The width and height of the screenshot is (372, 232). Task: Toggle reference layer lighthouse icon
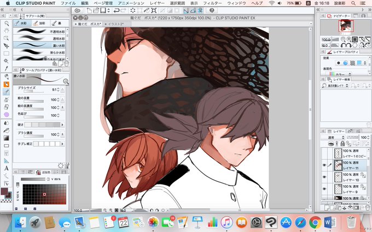tap(336, 144)
